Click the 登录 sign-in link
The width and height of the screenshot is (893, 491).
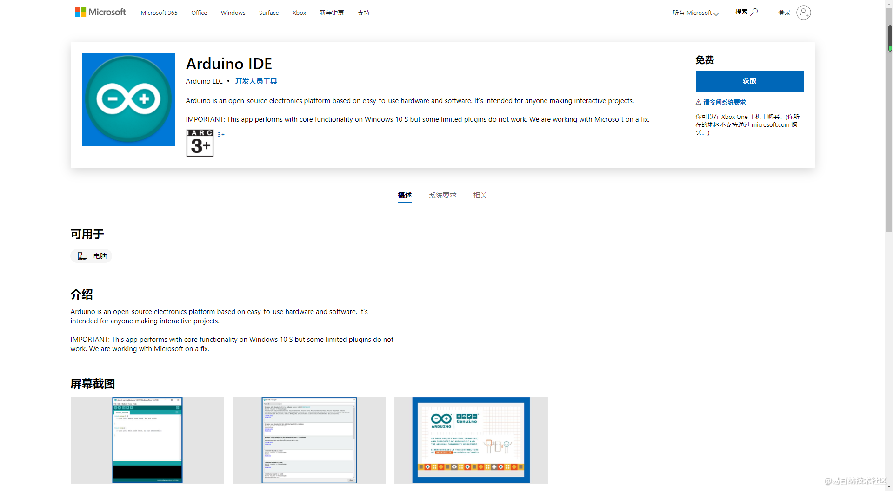pos(784,13)
